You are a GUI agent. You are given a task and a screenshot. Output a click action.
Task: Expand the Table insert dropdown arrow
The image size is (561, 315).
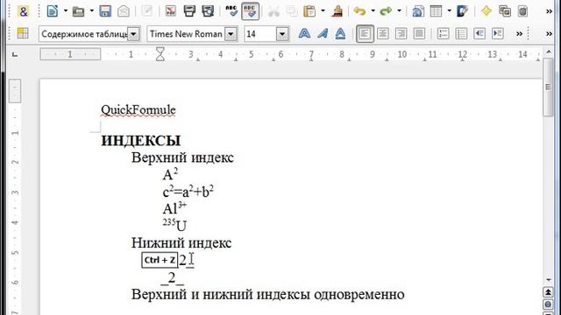(x=449, y=11)
